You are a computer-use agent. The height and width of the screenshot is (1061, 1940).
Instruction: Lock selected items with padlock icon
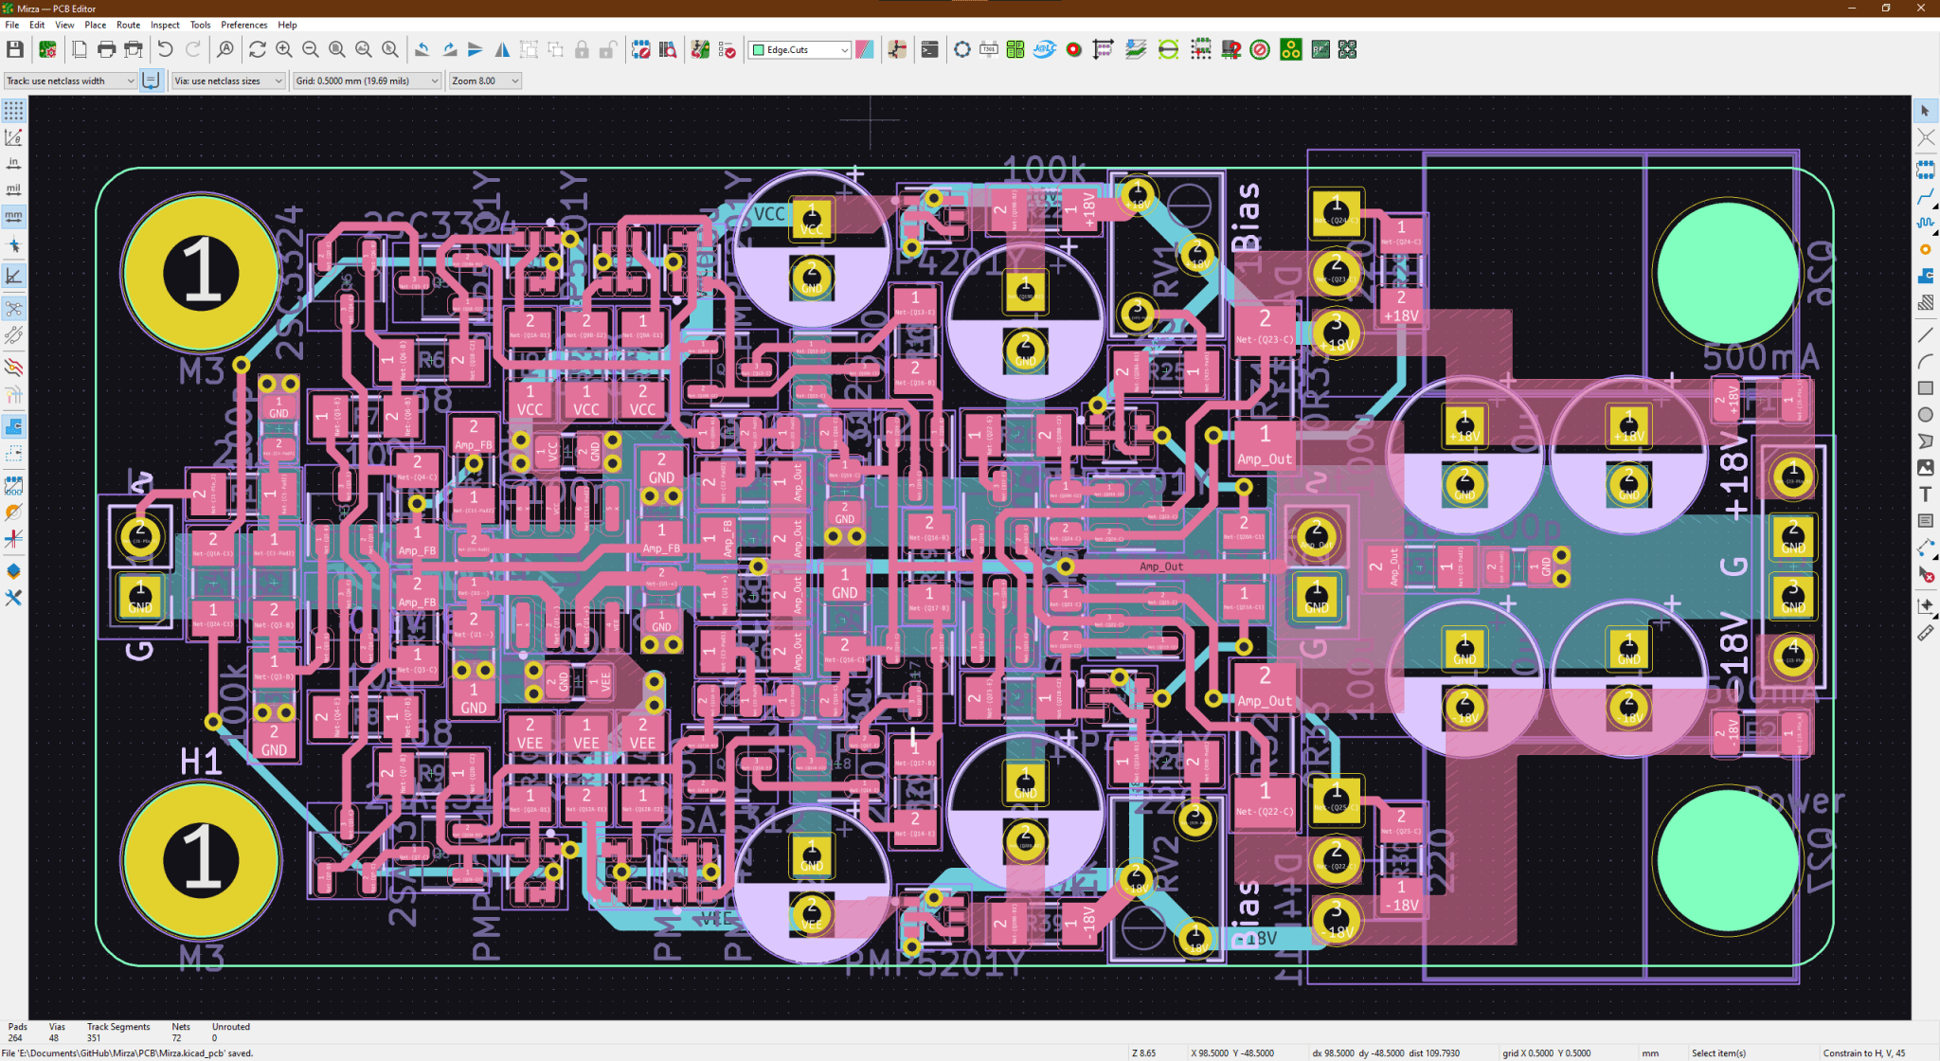pyautogui.click(x=582, y=49)
